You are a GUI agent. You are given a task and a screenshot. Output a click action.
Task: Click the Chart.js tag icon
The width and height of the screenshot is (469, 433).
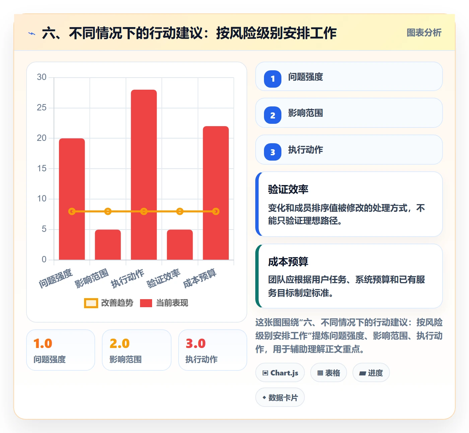(265, 373)
